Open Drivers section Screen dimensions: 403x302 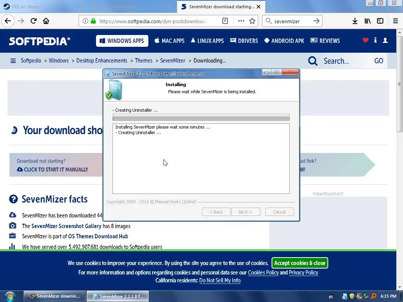point(244,41)
